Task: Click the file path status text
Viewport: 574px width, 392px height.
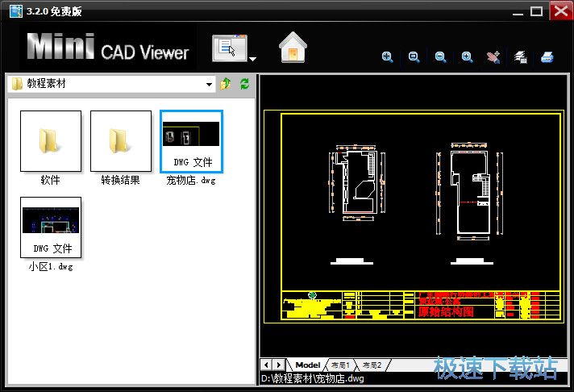Action: (313, 378)
